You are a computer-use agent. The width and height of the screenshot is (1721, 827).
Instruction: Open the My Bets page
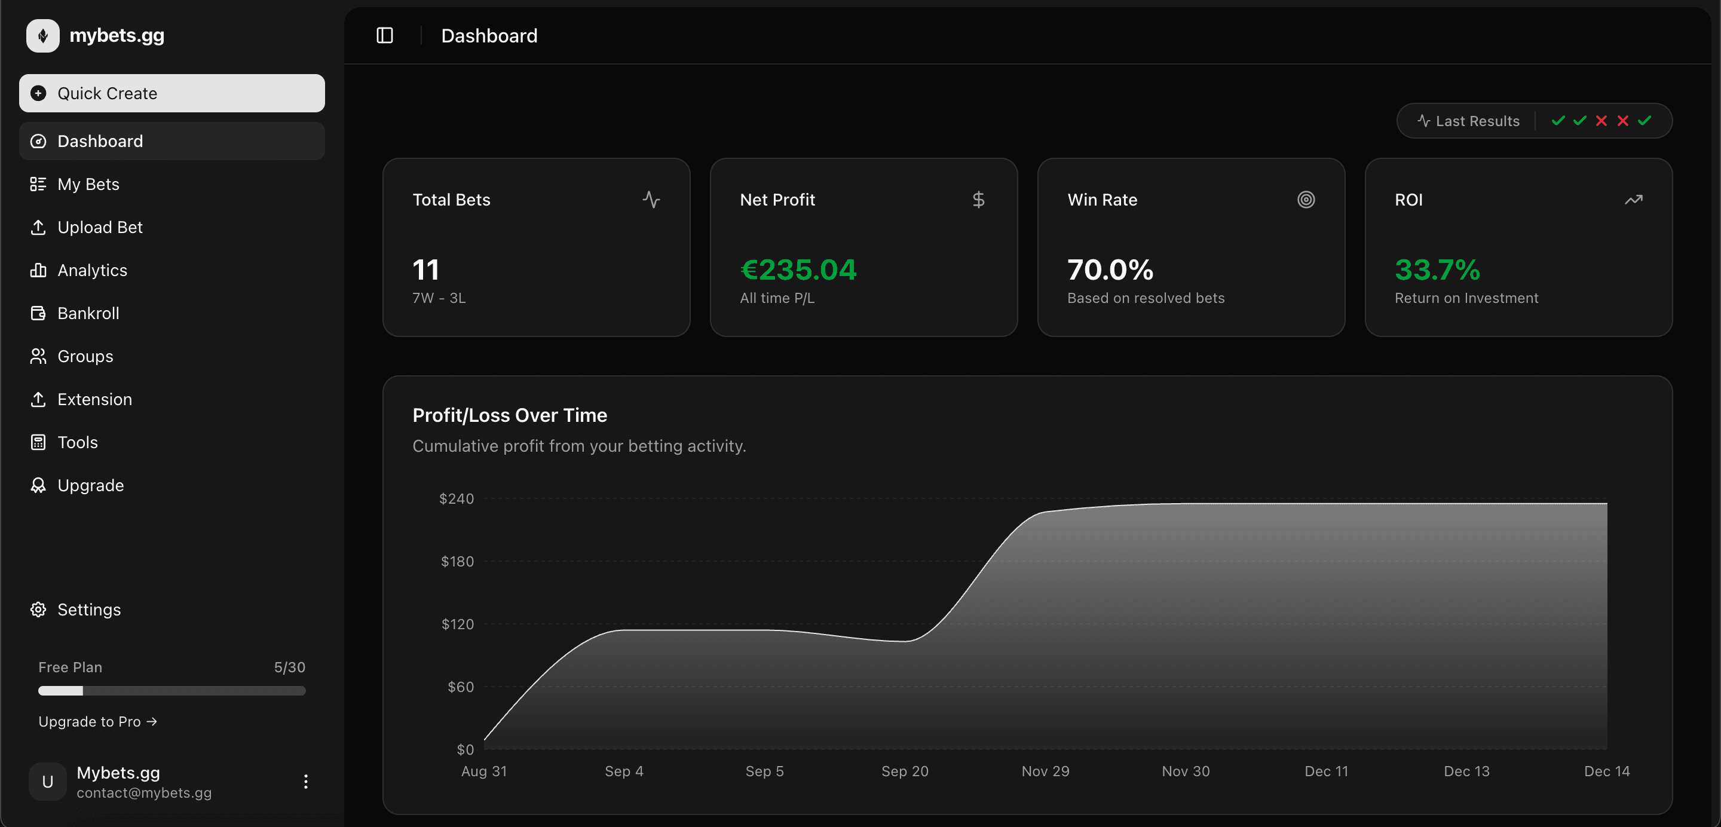pos(88,185)
